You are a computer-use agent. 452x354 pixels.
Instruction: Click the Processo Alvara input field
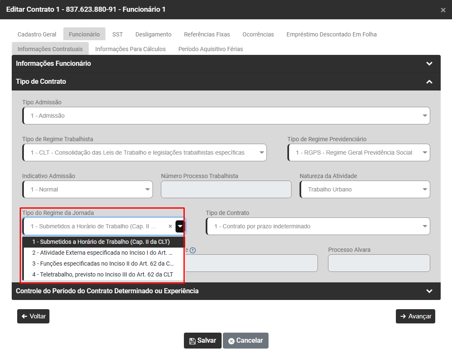(379, 263)
